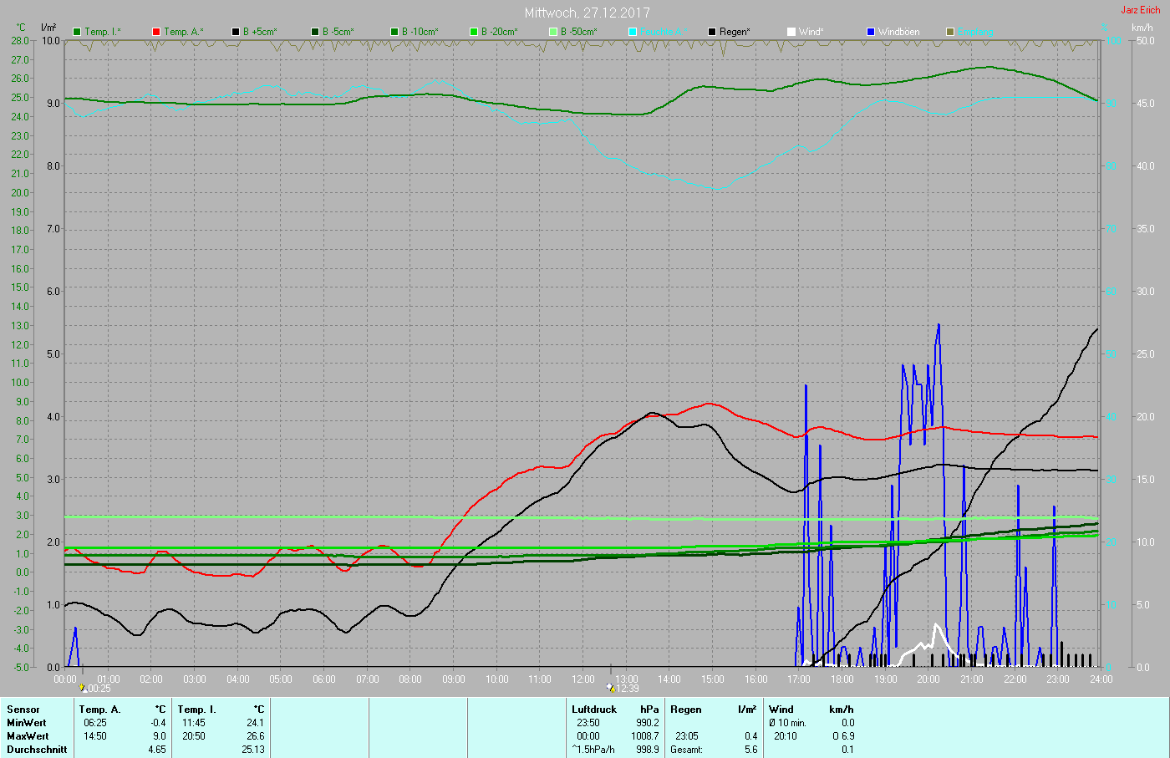The height and width of the screenshot is (758, 1170).
Task: Select the 'Ø 10 min.' wind label
Action: coord(788,723)
